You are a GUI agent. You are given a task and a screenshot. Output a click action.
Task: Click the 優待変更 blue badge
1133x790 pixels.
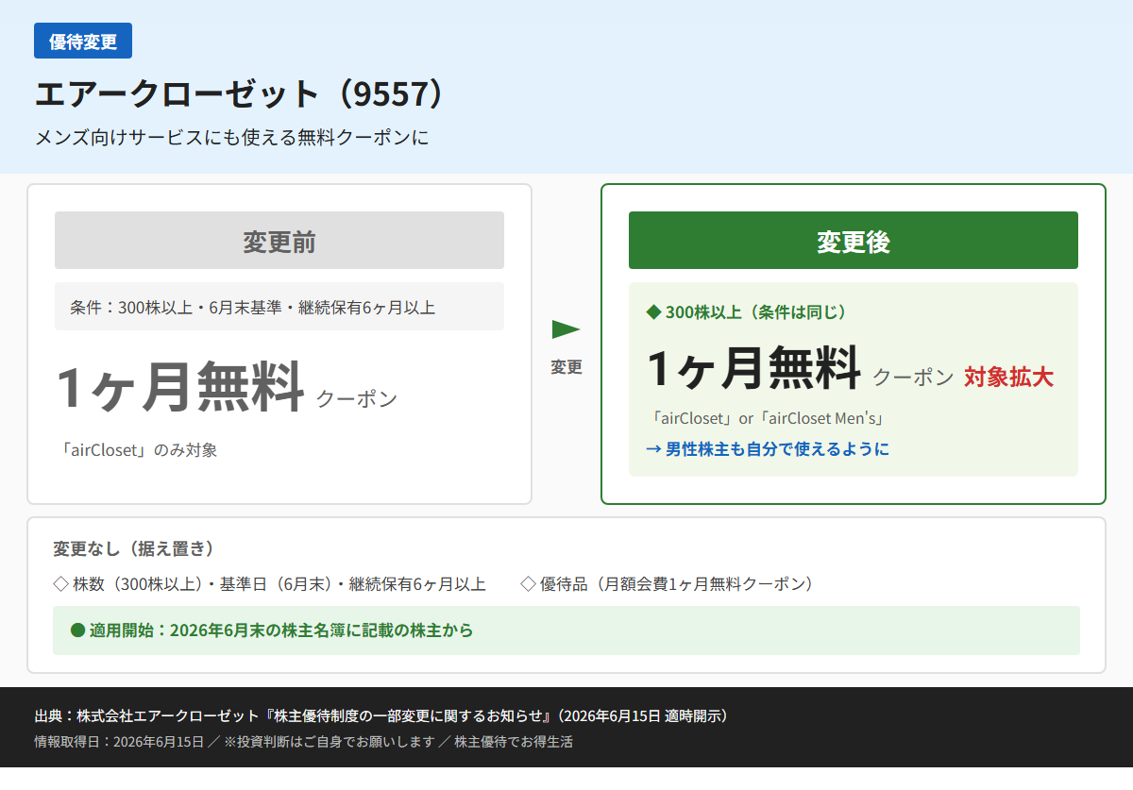83,41
